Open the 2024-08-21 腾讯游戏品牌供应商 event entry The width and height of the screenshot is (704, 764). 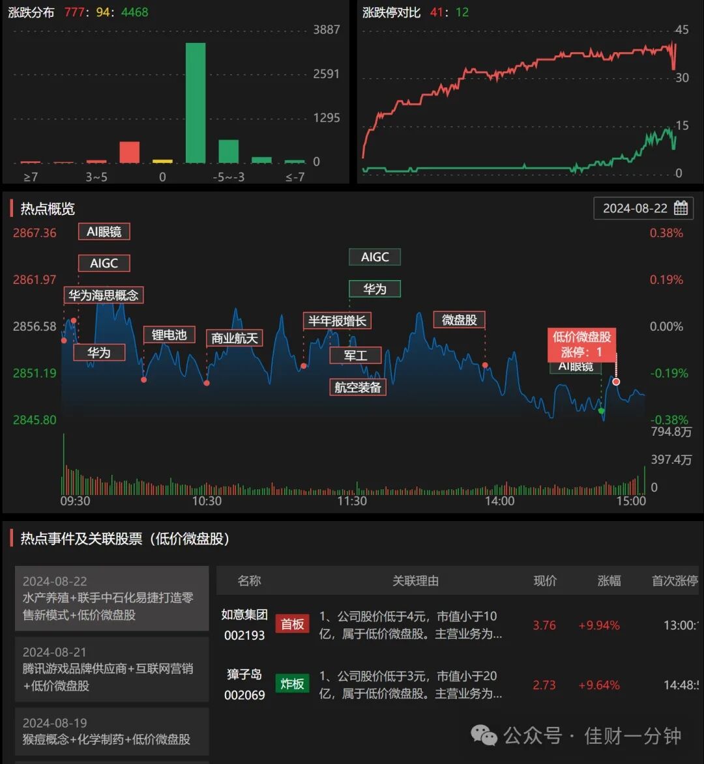click(x=111, y=669)
